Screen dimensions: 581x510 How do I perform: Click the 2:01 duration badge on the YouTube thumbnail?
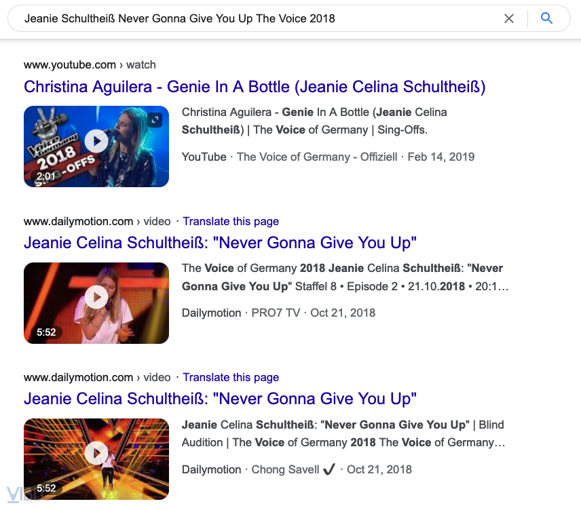pyautogui.click(x=45, y=176)
